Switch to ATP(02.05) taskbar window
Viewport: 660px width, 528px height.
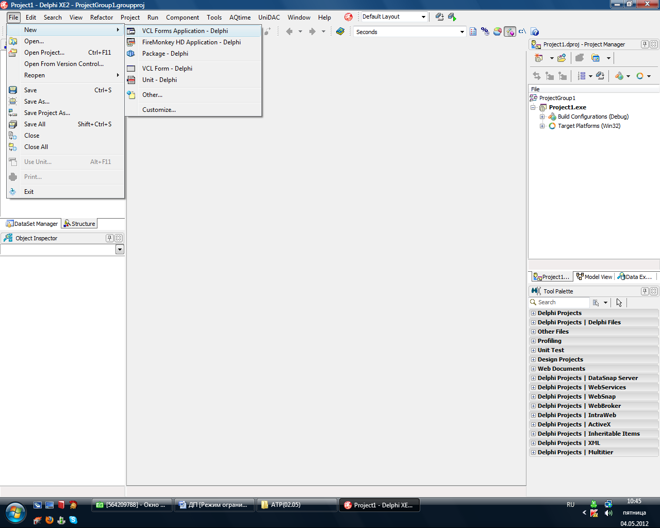[x=297, y=505]
